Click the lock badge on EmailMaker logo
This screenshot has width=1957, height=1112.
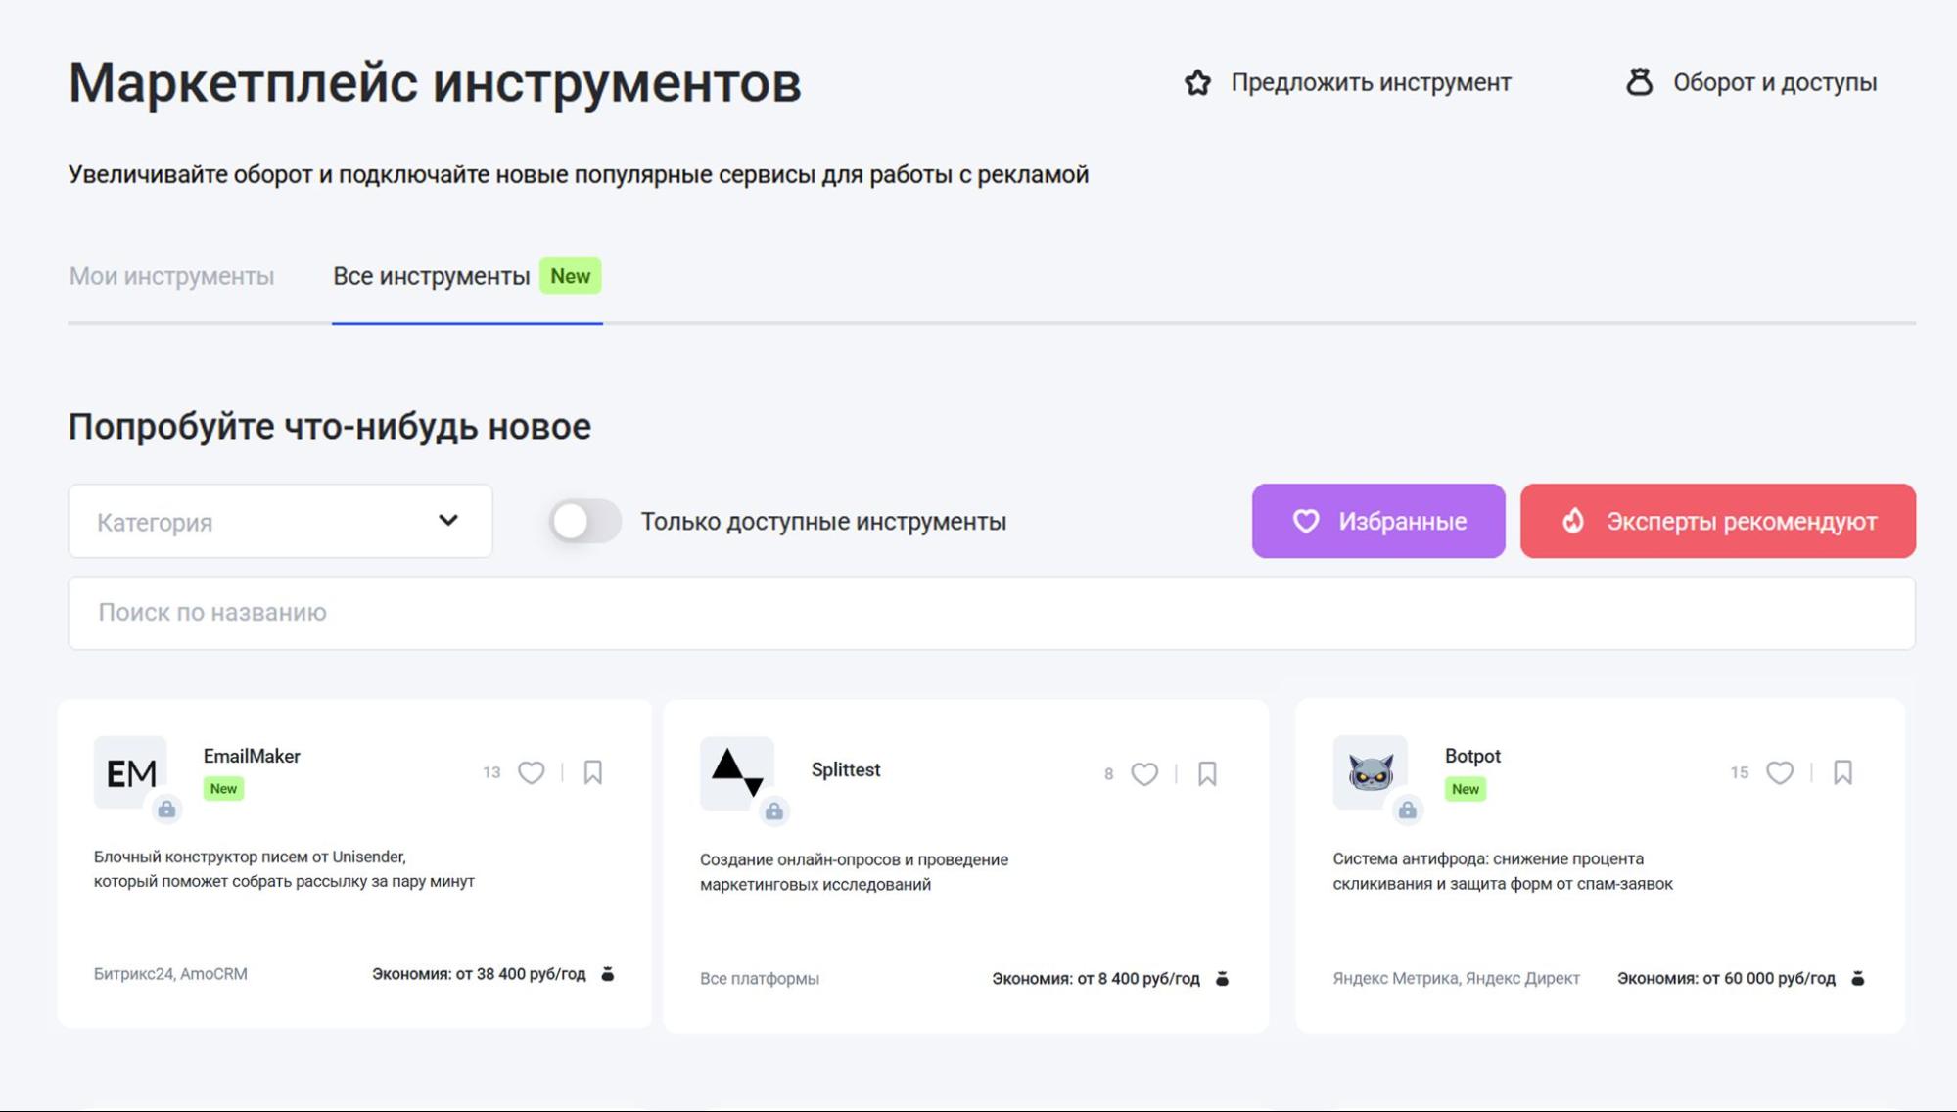click(x=167, y=808)
